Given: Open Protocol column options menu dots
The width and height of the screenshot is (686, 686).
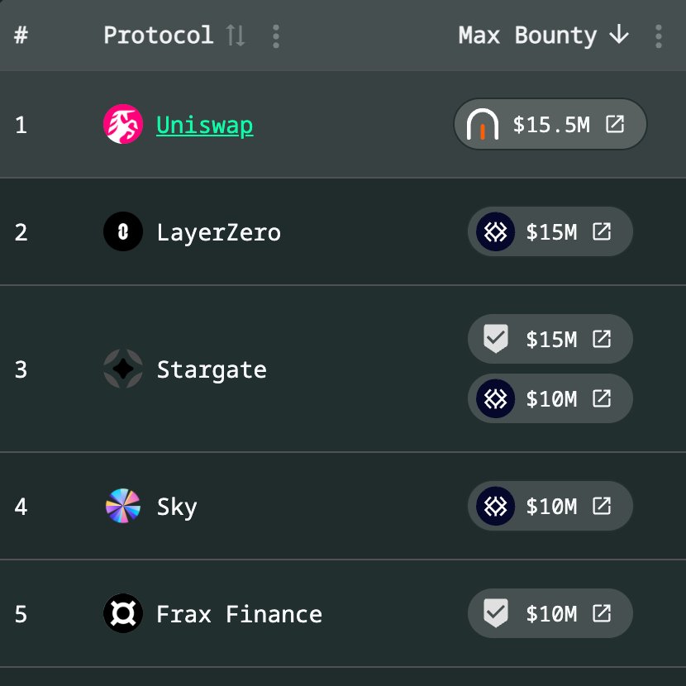Looking at the screenshot, I should click(x=275, y=36).
